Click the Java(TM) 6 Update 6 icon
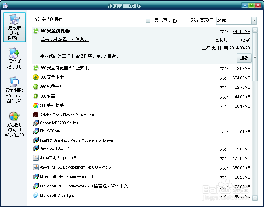 click(36, 158)
